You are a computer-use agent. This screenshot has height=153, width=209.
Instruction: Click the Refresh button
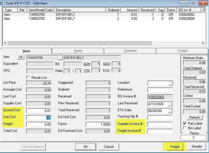[194, 117]
